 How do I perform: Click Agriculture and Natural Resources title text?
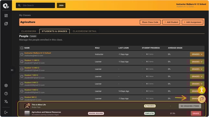coord(46,112)
